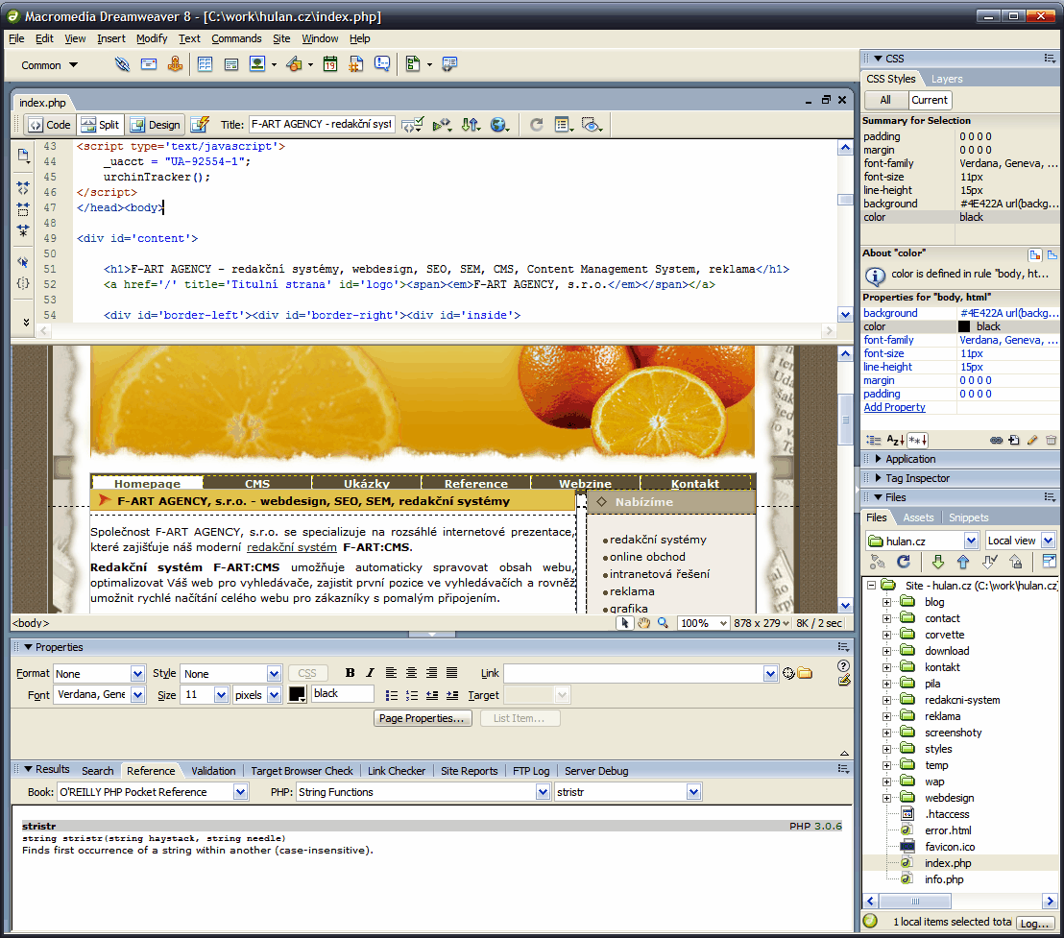This screenshot has width=1064, height=938.
Task: Attach Style Sheet chain icon
Action: click(996, 440)
